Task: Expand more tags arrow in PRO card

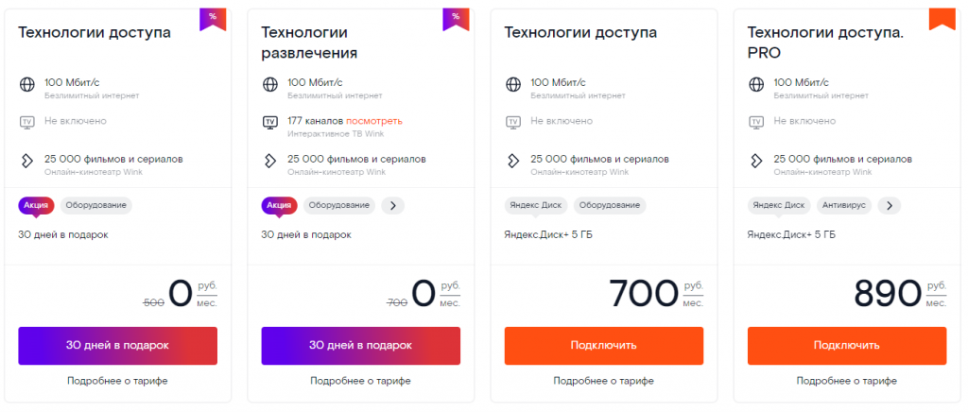Action: click(x=889, y=204)
